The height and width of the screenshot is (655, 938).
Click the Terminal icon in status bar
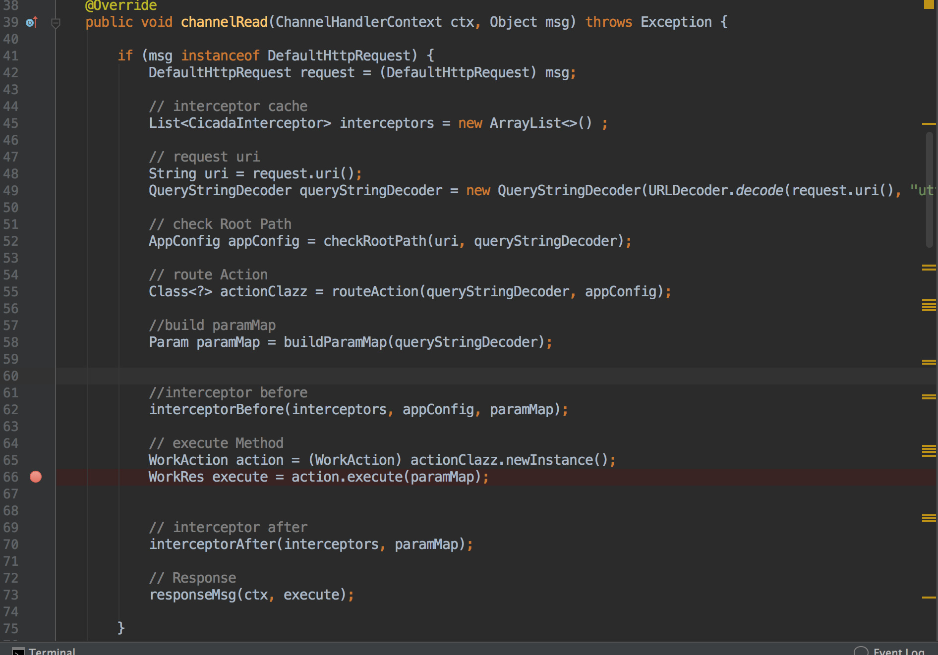pyautogui.click(x=18, y=652)
